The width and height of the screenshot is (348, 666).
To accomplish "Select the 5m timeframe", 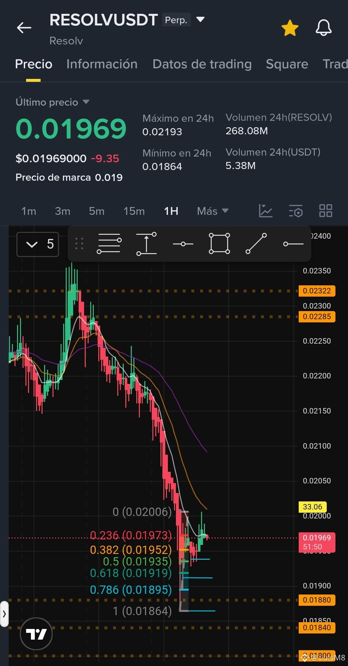I will point(97,211).
